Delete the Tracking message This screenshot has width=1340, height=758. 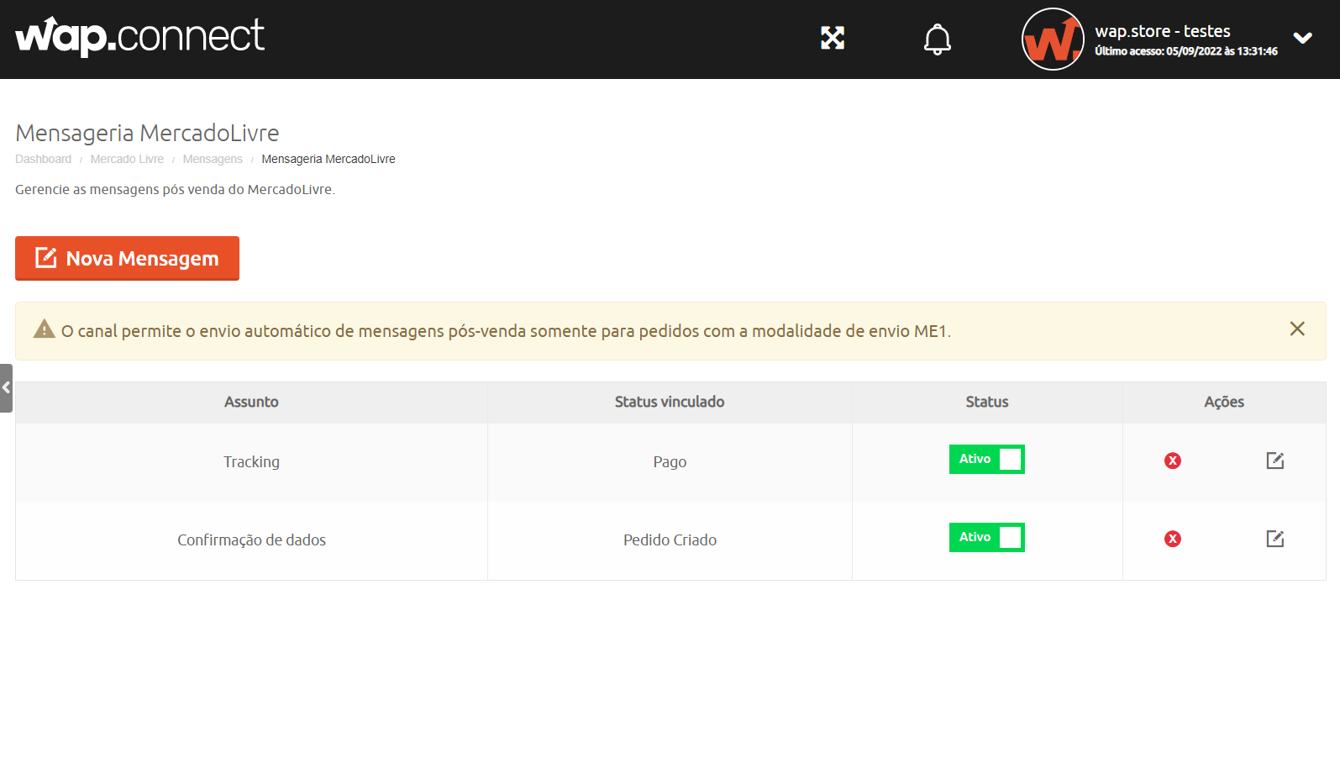click(1173, 461)
